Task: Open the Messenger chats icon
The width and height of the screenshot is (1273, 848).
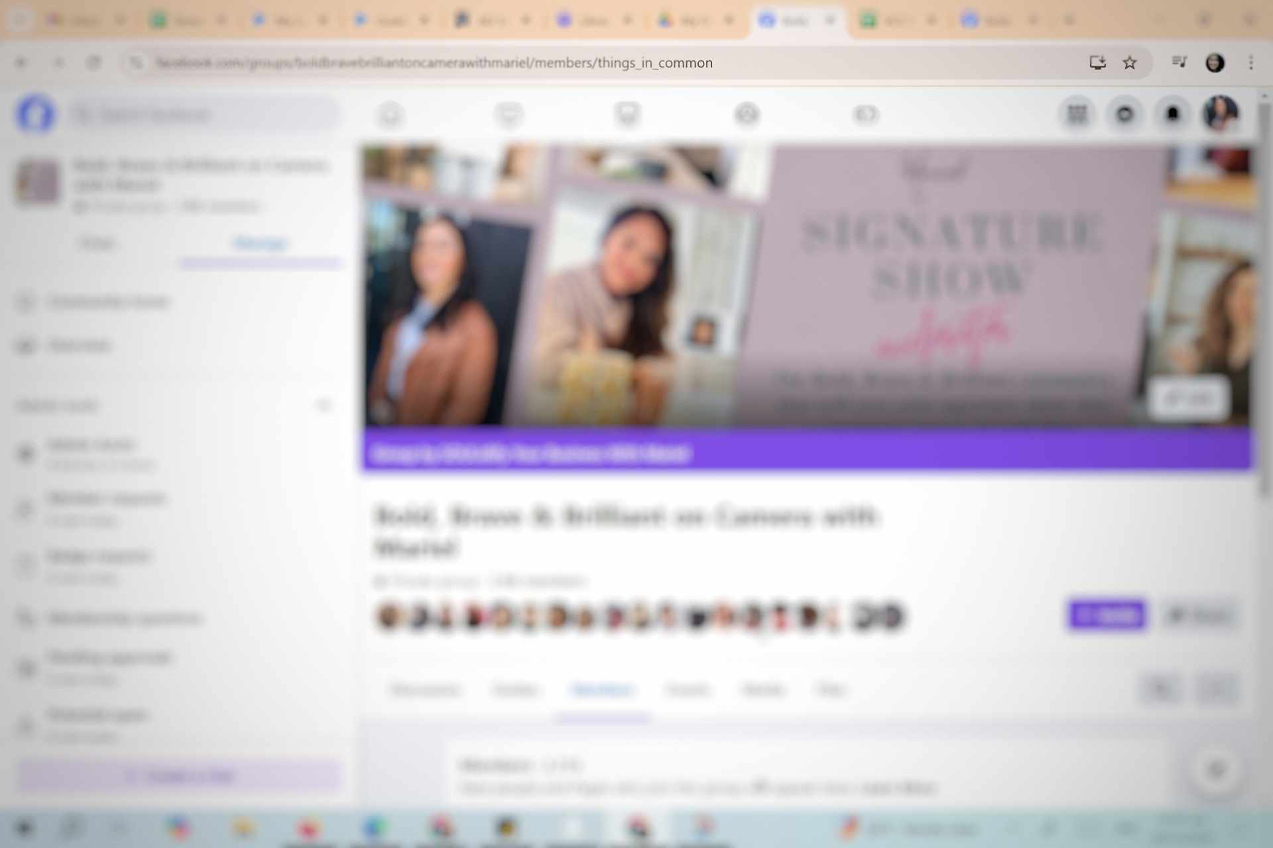Action: tap(1125, 115)
